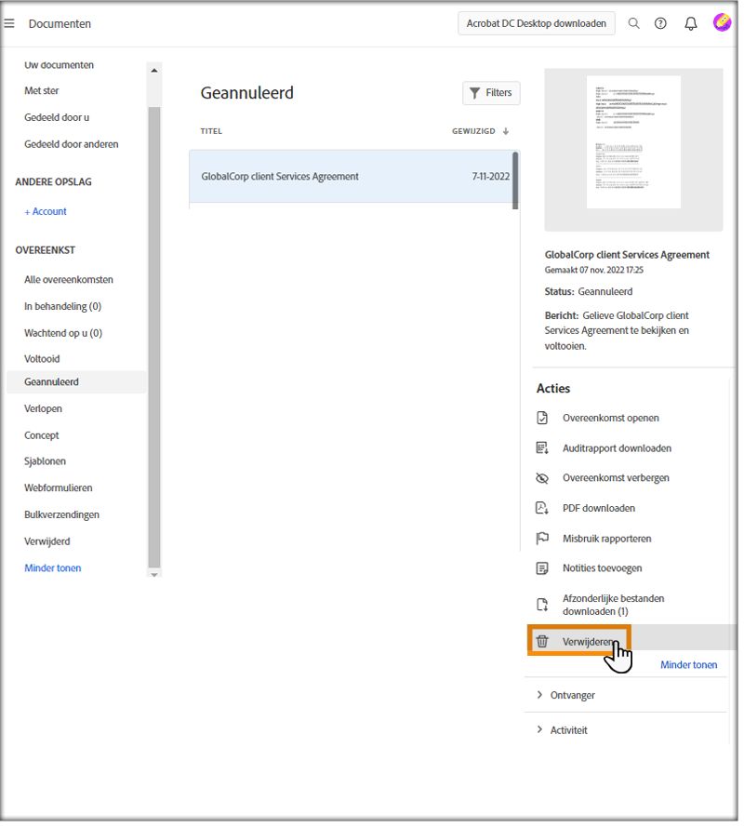This screenshot has width=744, height=827.
Task: Select the Geannuleerd sidebar item
Action: [x=76, y=381]
